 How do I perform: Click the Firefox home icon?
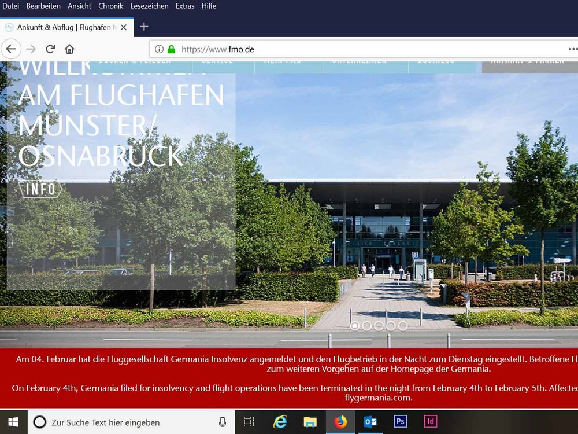tap(69, 49)
